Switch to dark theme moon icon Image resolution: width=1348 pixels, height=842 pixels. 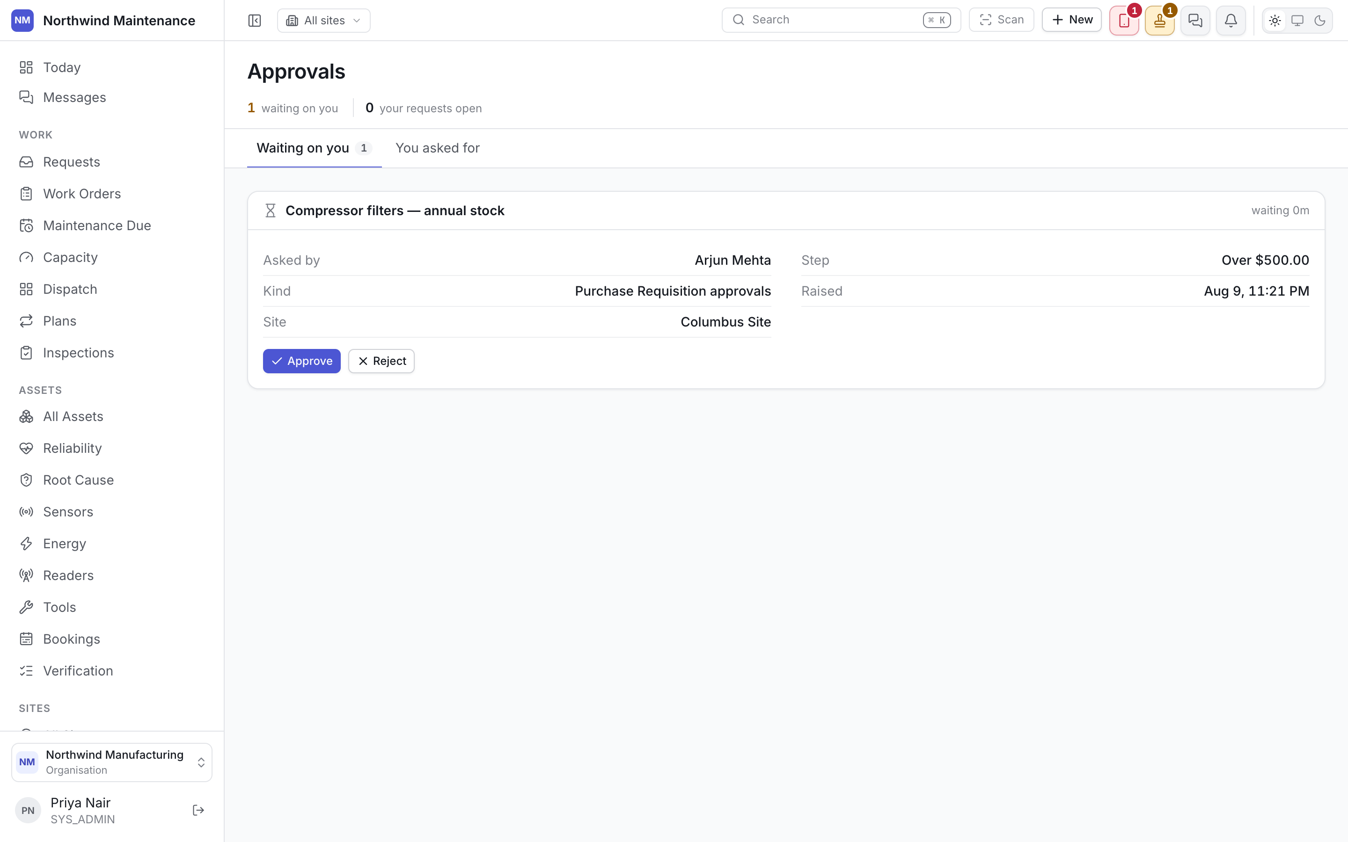pos(1319,21)
